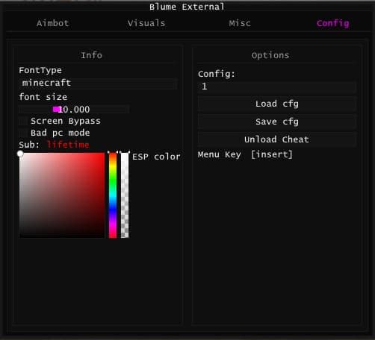375x340 pixels.
Task: Click the rainbow hue bar
Action: pos(113,195)
